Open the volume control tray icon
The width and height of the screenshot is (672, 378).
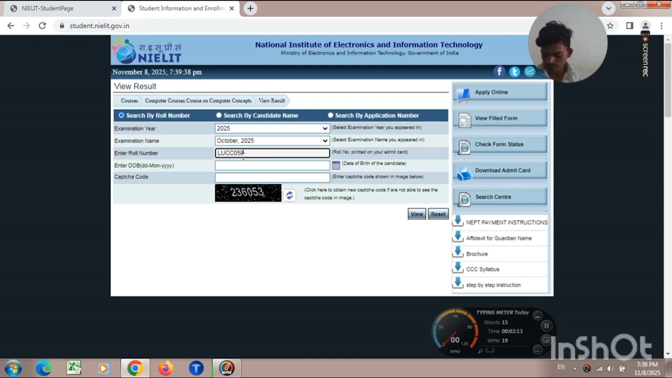point(610,369)
